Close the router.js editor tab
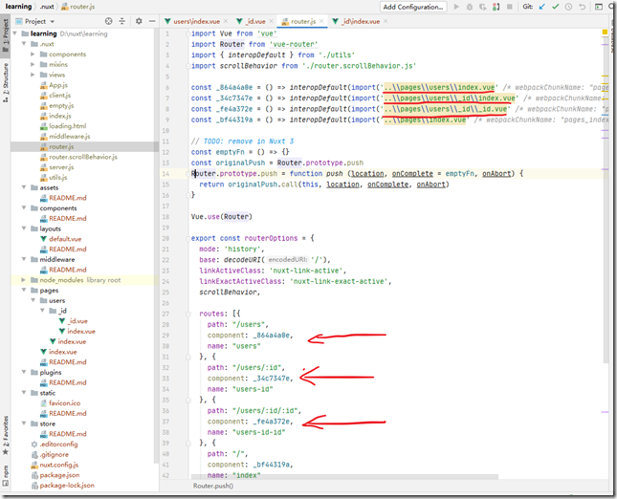Screen dimensions: 617x499 [x=321, y=21]
